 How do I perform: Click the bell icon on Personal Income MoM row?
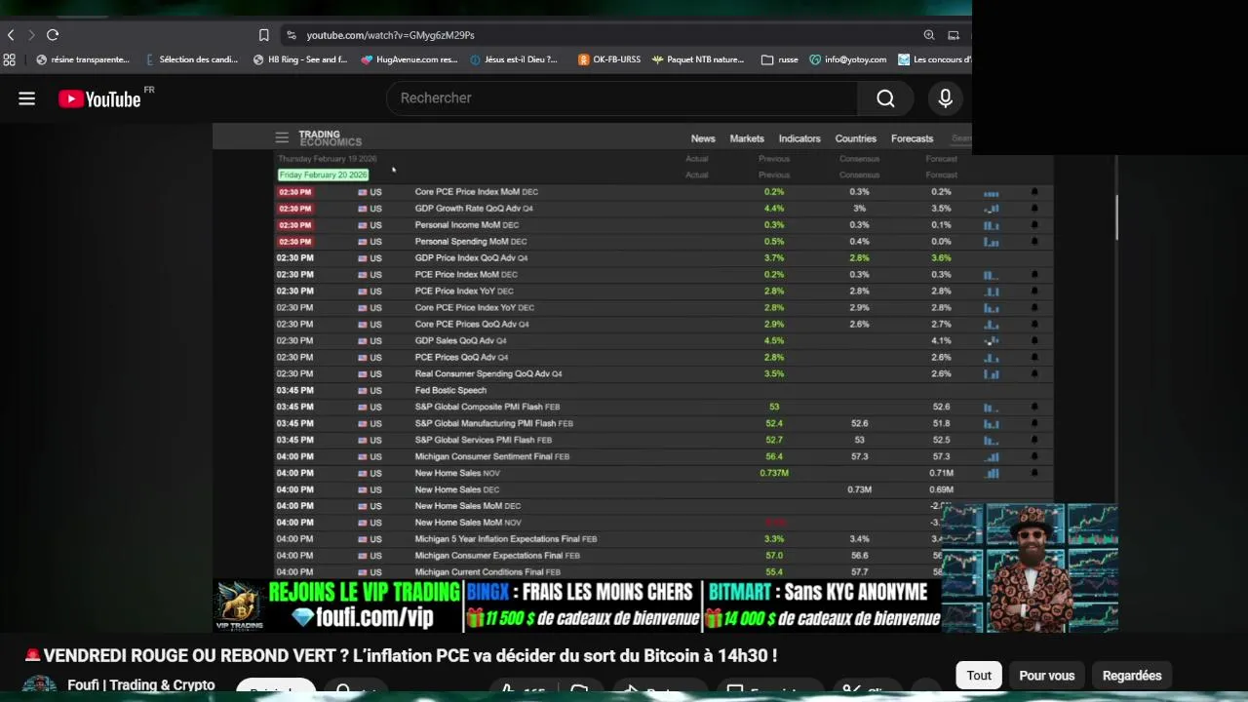click(1034, 225)
